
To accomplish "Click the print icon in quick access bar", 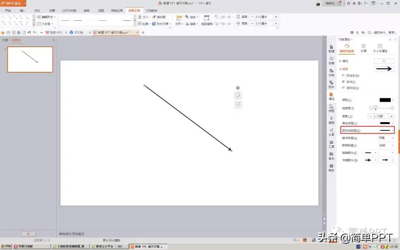I will [x=19, y=33].
